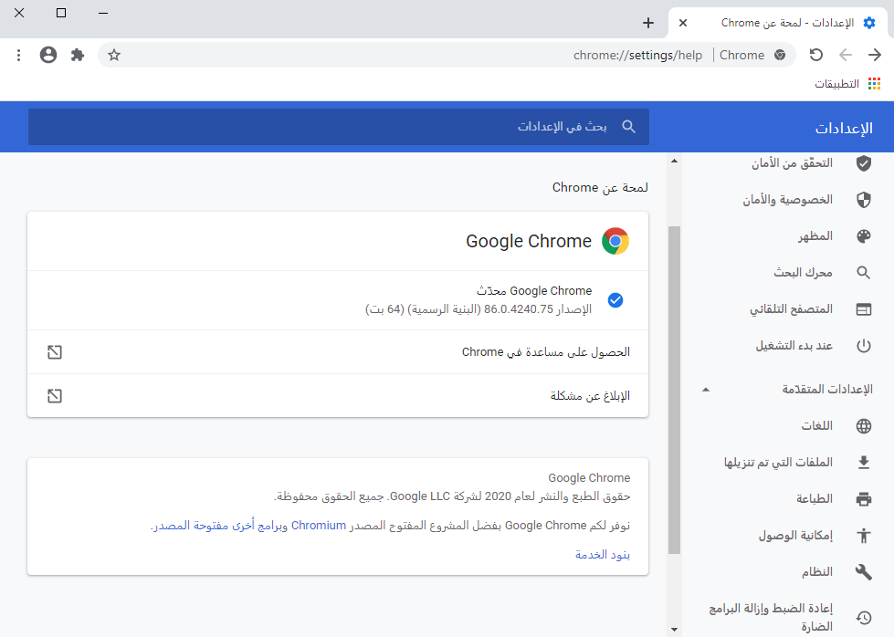This screenshot has width=894, height=637.
Task: Open الطباعة settings section
Action: coord(815,499)
